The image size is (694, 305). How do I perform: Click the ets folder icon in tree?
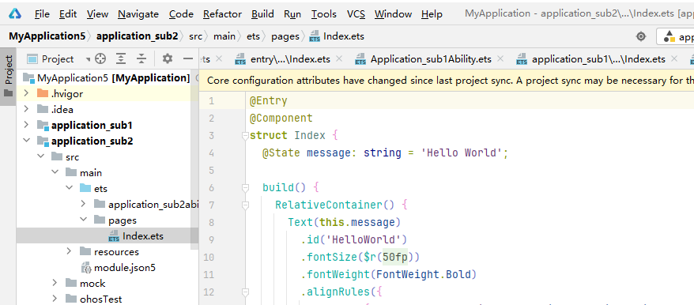pos(85,189)
